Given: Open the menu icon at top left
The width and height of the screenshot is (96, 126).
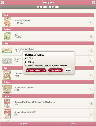Looking at the screenshot, I should pyautogui.click(x=2, y=3).
